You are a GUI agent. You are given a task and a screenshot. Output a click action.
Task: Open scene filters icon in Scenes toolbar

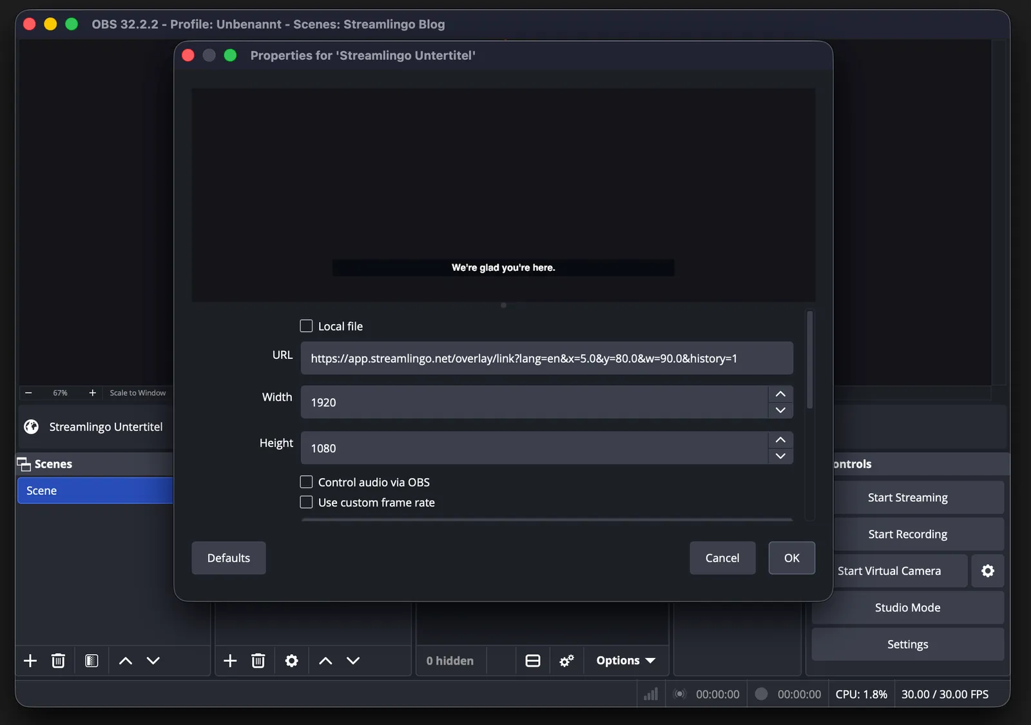pyautogui.click(x=92, y=661)
